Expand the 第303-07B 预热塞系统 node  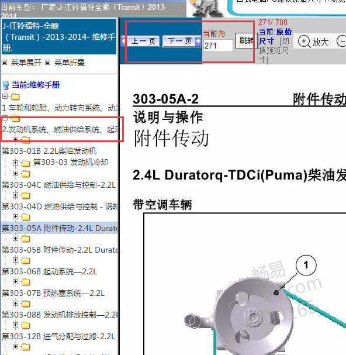(15, 281)
